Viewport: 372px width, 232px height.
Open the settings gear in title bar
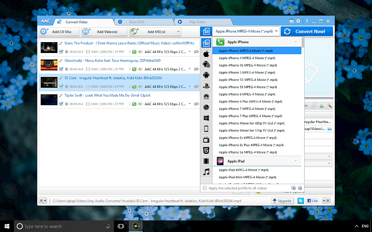pyautogui.click(x=298, y=21)
